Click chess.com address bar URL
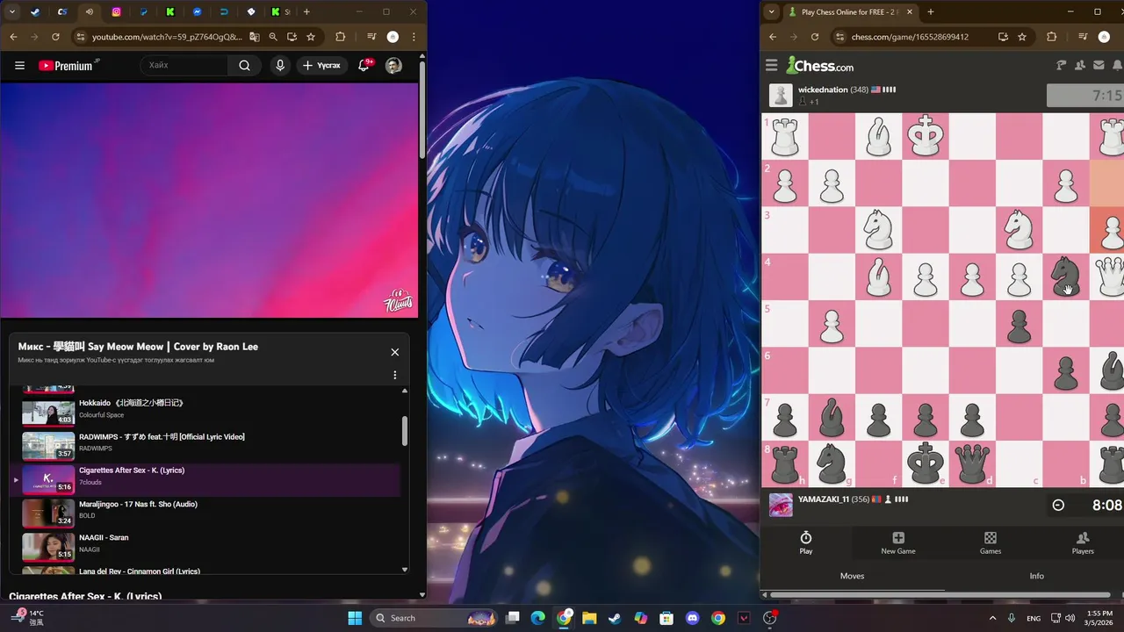The width and height of the screenshot is (1124, 632). point(910,37)
